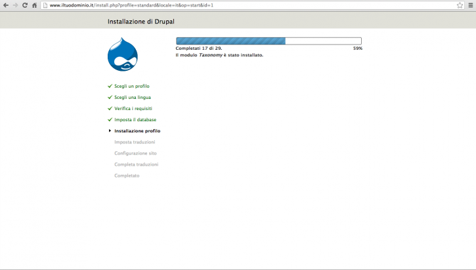Open the browser home icon
This screenshot has width=476, height=270.
pyautogui.click(x=34, y=5)
